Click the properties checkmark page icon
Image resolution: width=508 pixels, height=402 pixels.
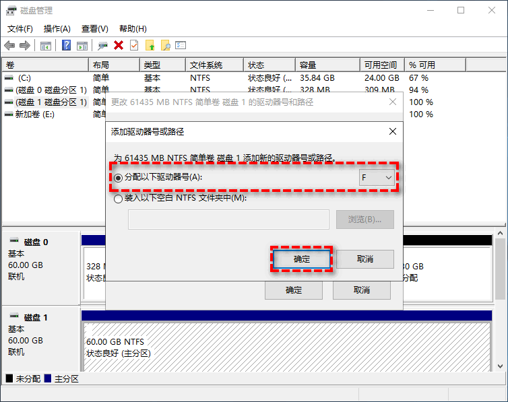point(134,45)
